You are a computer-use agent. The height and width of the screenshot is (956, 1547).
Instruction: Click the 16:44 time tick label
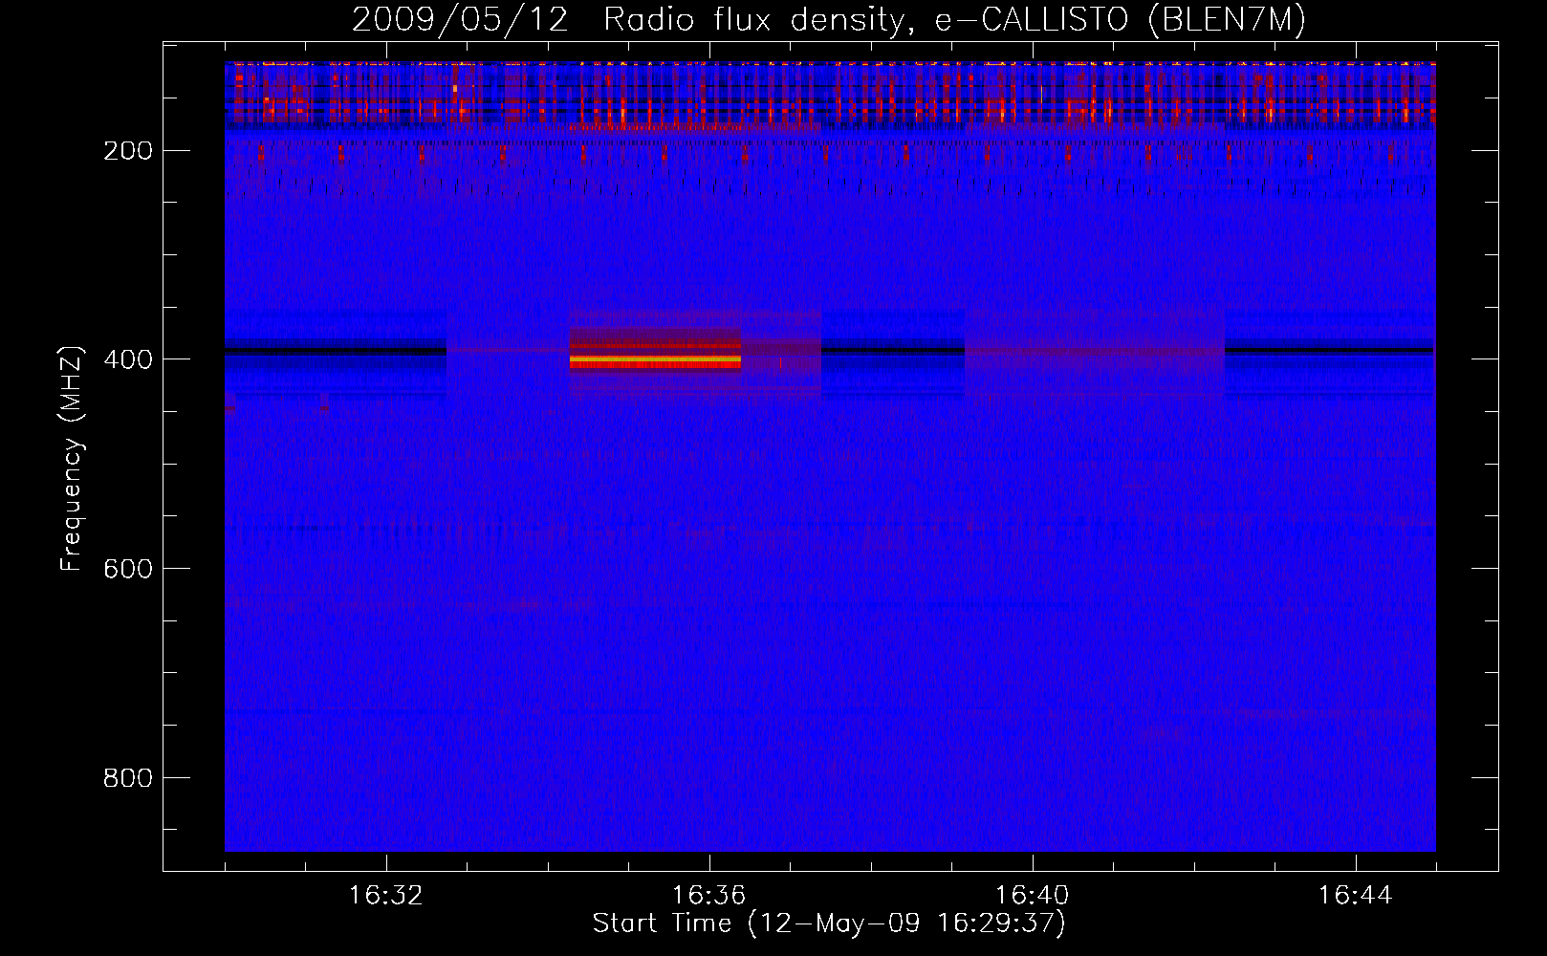click(1355, 896)
